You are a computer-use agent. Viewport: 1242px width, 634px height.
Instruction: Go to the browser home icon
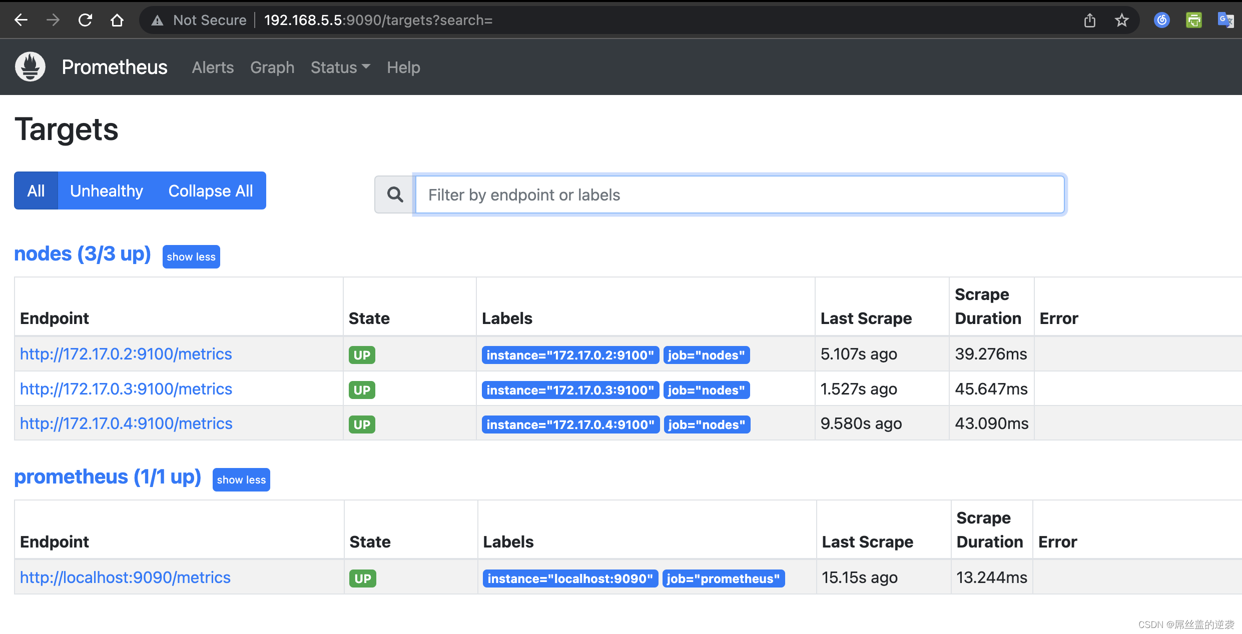coord(117,20)
